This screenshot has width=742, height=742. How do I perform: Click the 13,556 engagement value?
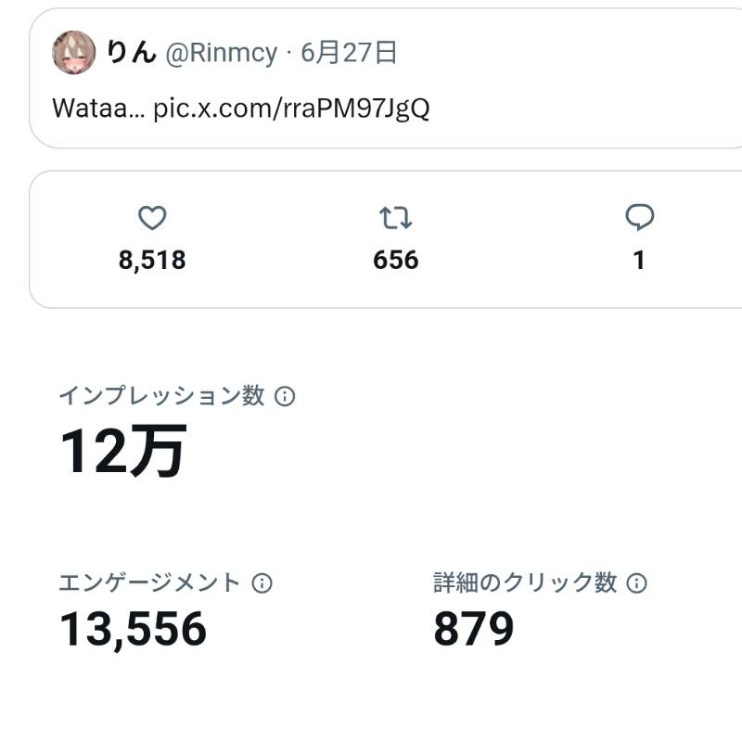133,630
